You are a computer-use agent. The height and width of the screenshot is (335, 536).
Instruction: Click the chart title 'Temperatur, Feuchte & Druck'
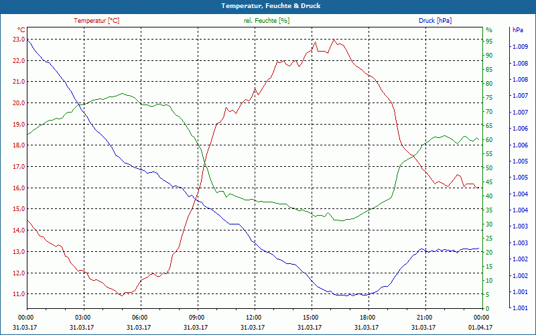(x=271, y=6)
